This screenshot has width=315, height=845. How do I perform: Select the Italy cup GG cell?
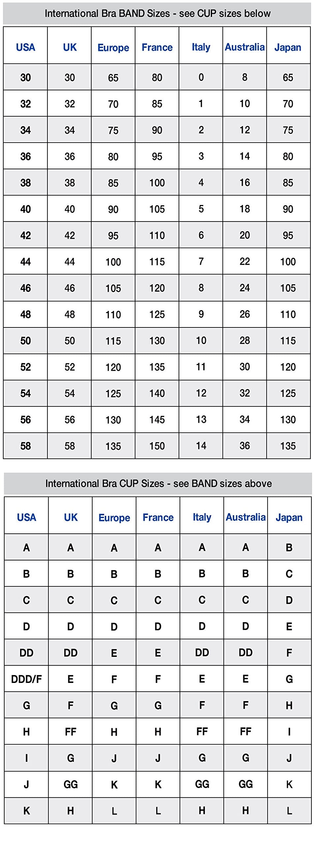(202, 784)
